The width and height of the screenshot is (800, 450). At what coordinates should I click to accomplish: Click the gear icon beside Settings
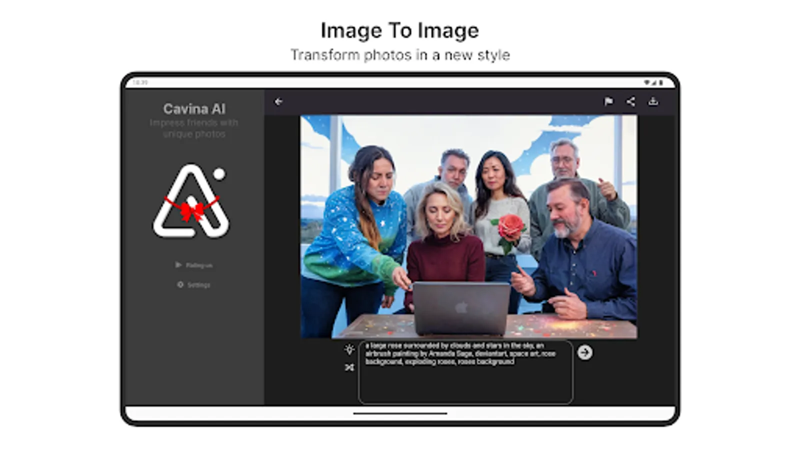(x=180, y=284)
